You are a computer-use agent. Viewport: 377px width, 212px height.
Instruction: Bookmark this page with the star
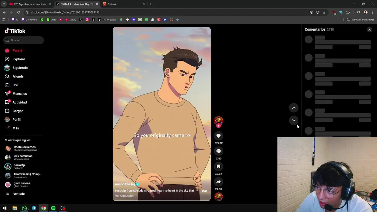click(324, 12)
